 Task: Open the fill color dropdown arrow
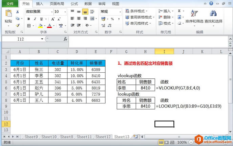pos(45,26)
